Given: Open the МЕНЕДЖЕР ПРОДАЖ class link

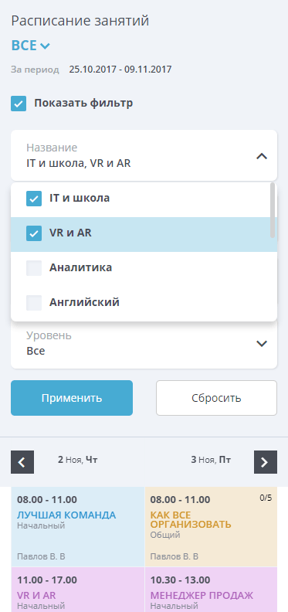Looking at the screenshot, I should 202,595.
